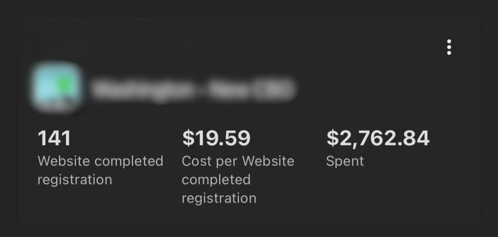This screenshot has height=237, width=498.
Task: Tap the word 'Website' in cost label
Action: (x=268, y=161)
